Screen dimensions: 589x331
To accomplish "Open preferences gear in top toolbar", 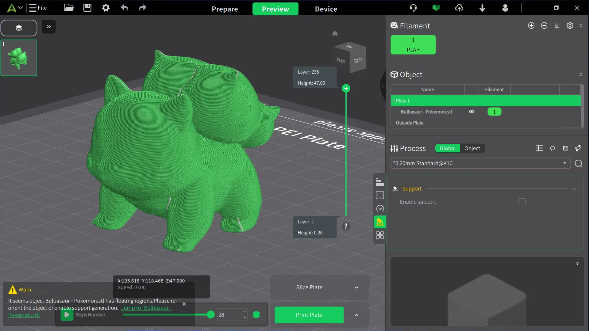I will pos(106,8).
